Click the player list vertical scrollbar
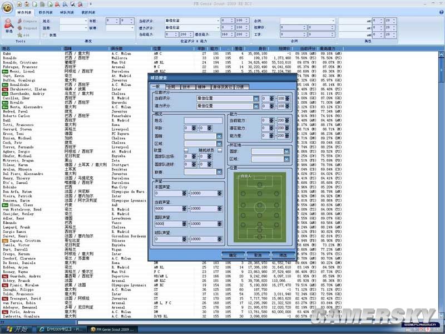 coord(441,185)
